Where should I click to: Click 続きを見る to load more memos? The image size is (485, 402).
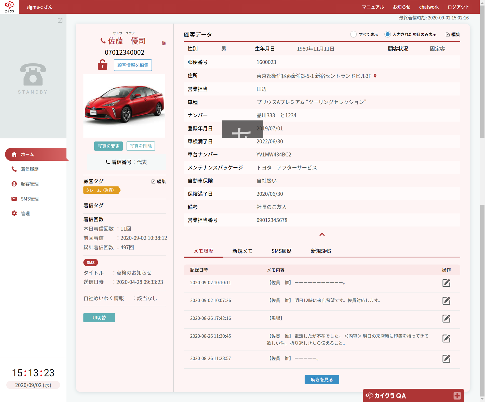pyautogui.click(x=321, y=379)
